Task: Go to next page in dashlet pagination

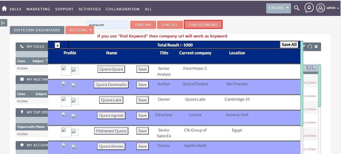Action: click(x=309, y=67)
